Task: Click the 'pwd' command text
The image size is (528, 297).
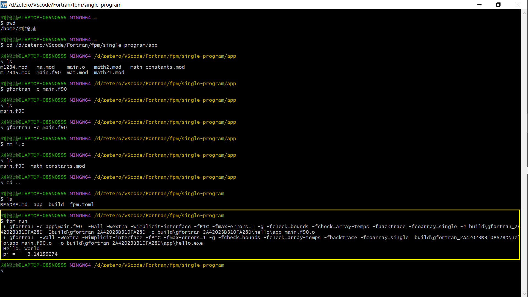Action: [x=11, y=23]
